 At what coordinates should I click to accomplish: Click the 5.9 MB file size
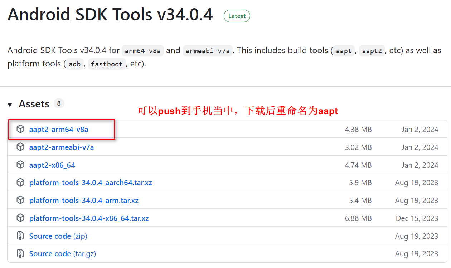pos(360,182)
